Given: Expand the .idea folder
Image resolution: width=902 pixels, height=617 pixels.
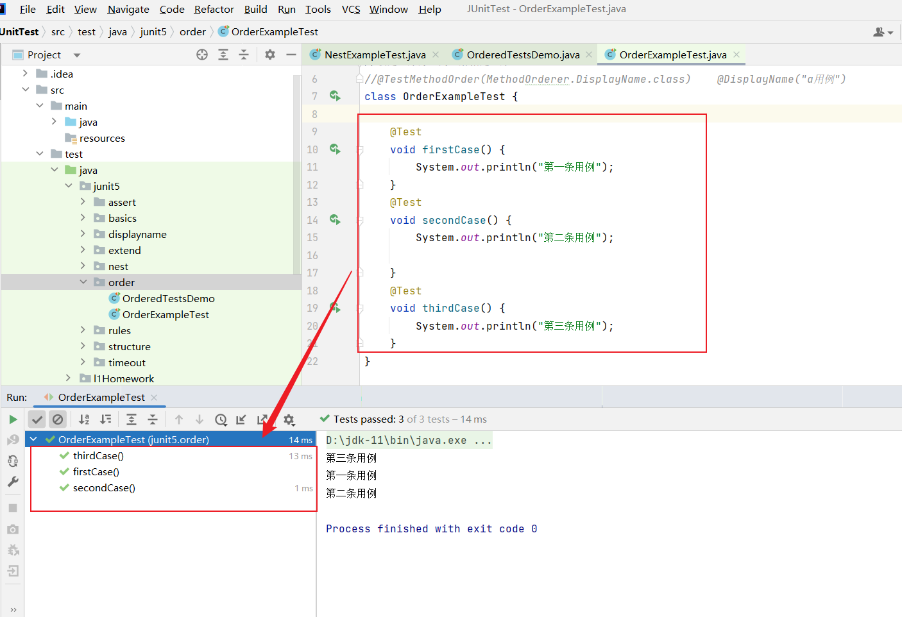Looking at the screenshot, I should point(25,74).
